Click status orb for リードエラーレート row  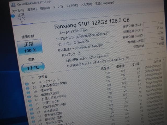(27, 84)
